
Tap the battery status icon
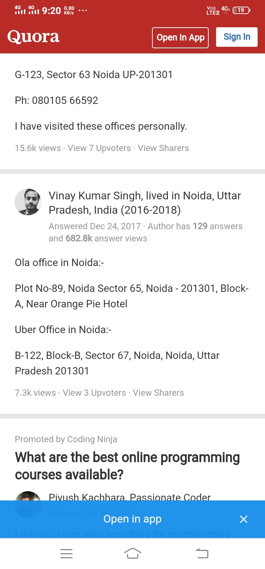point(241,10)
